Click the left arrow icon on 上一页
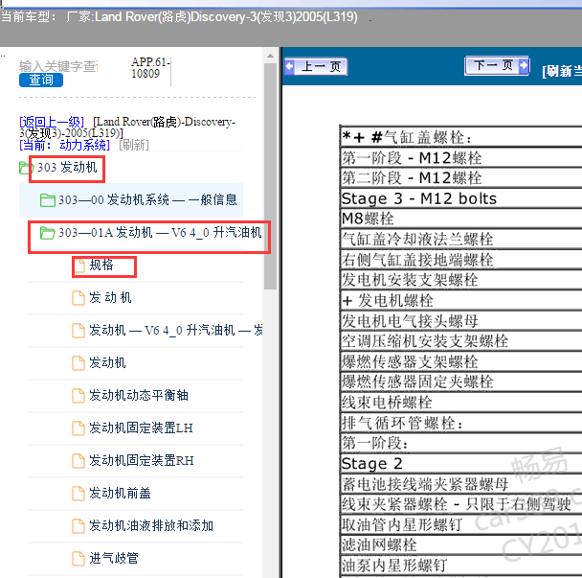Screen dimensions: 582x578 (289, 66)
